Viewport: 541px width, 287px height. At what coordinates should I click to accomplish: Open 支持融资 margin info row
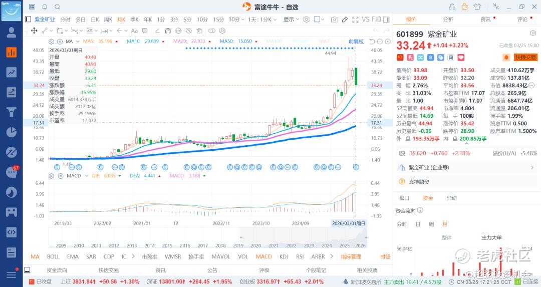[466, 182]
